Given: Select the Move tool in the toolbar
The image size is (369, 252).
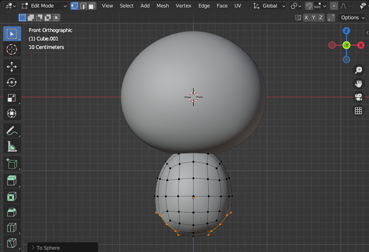Looking at the screenshot, I should click(x=12, y=66).
